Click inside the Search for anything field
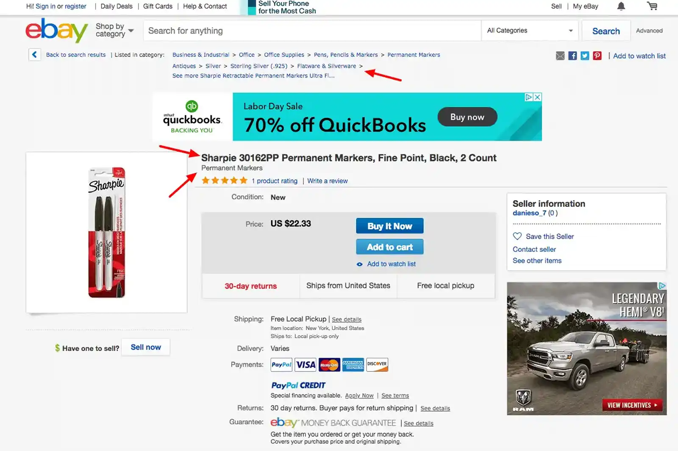 (x=311, y=30)
